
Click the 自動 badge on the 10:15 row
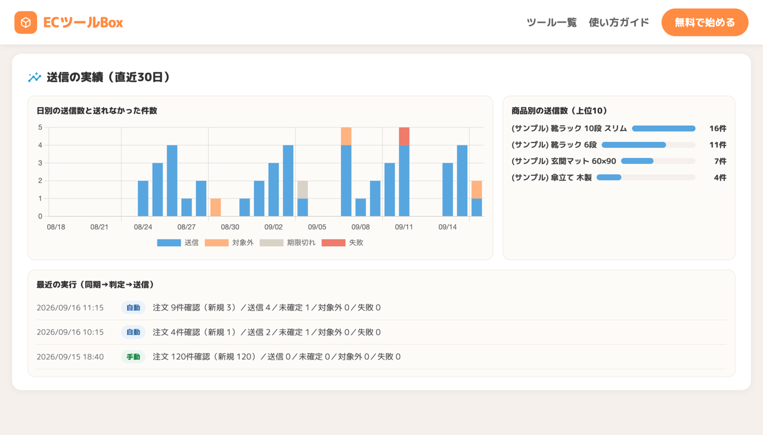pos(133,332)
